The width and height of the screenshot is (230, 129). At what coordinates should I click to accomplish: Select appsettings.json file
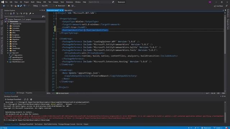point(17,57)
